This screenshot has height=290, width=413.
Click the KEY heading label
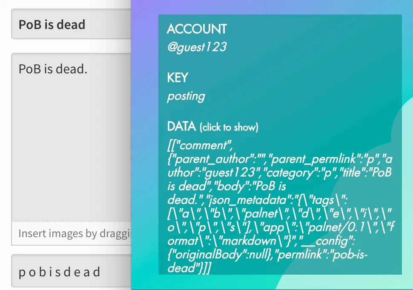tap(177, 78)
